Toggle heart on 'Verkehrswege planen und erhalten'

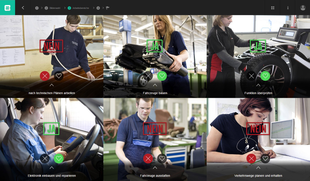click(x=265, y=159)
